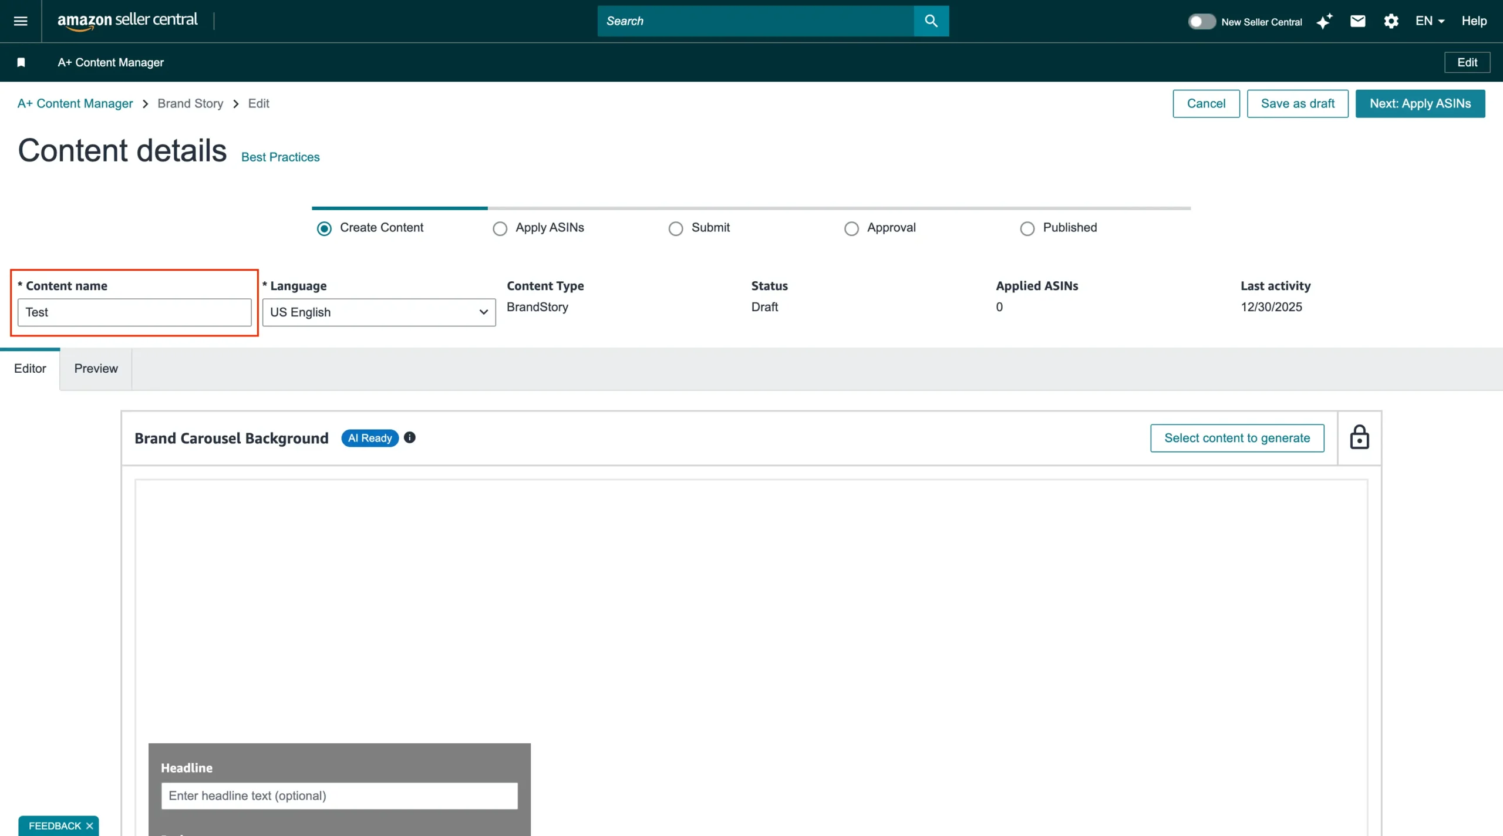This screenshot has width=1503, height=836.
Task: Open the messages envelope icon
Action: [1357, 22]
